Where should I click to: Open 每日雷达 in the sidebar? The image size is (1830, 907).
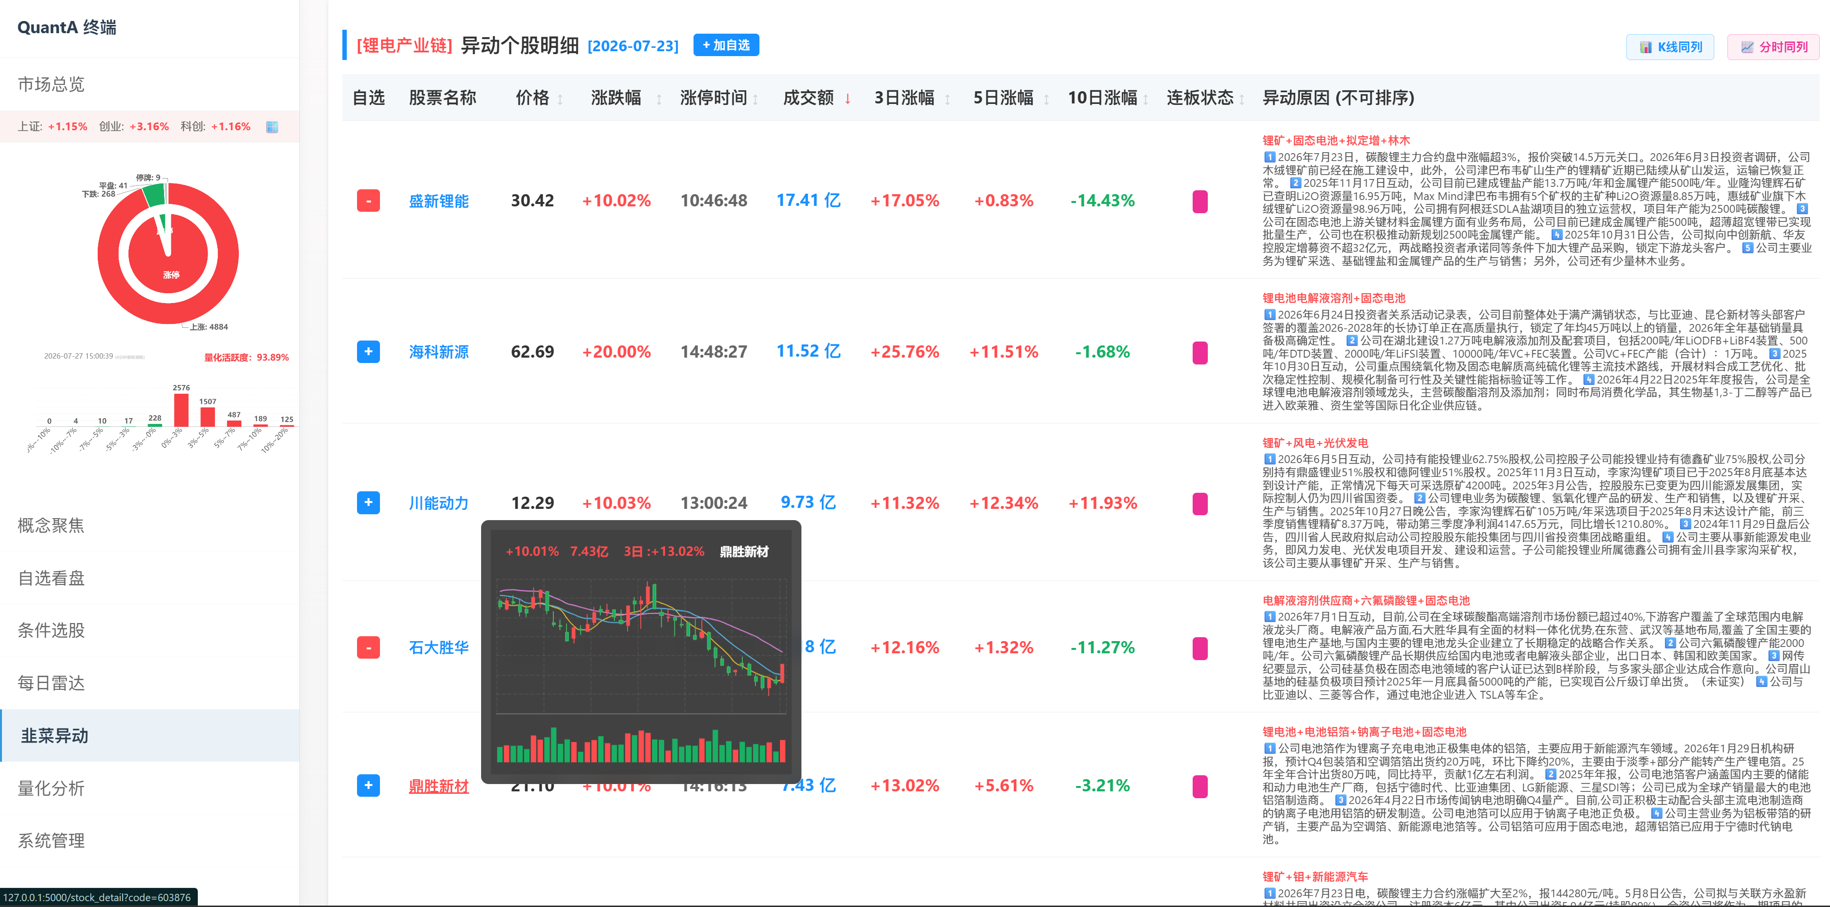tap(149, 683)
